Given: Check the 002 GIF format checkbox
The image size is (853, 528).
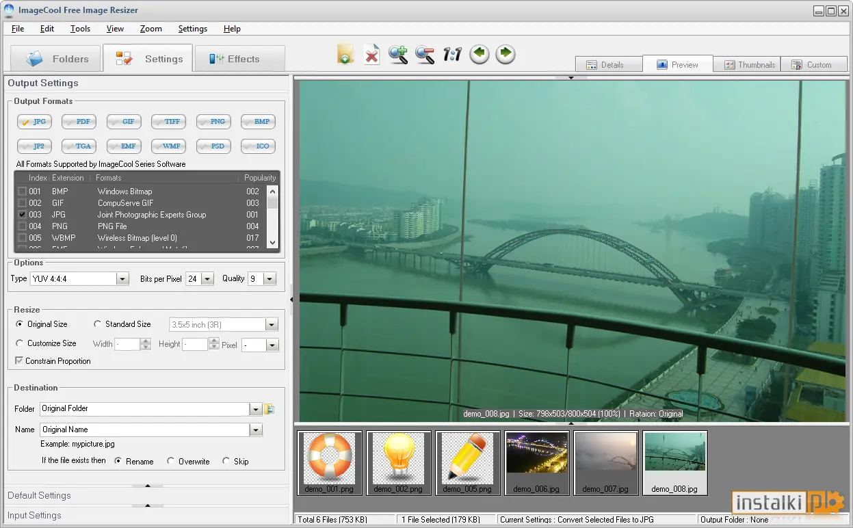Looking at the screenshot, I should (22, 203).
